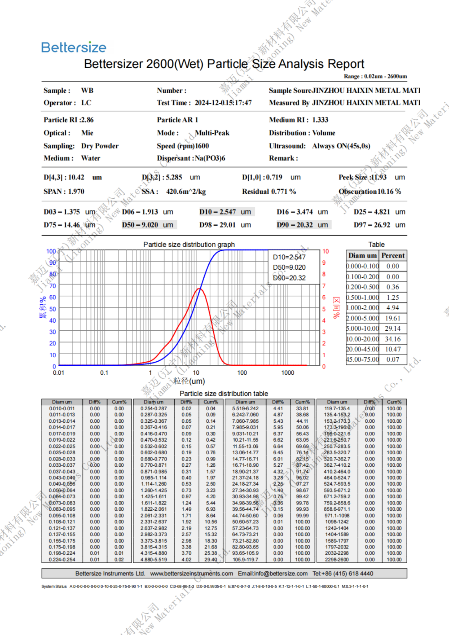Click the 'Medium : Water' entry
The height and width of the screenshot is (635, 449).
pos(72,158)
